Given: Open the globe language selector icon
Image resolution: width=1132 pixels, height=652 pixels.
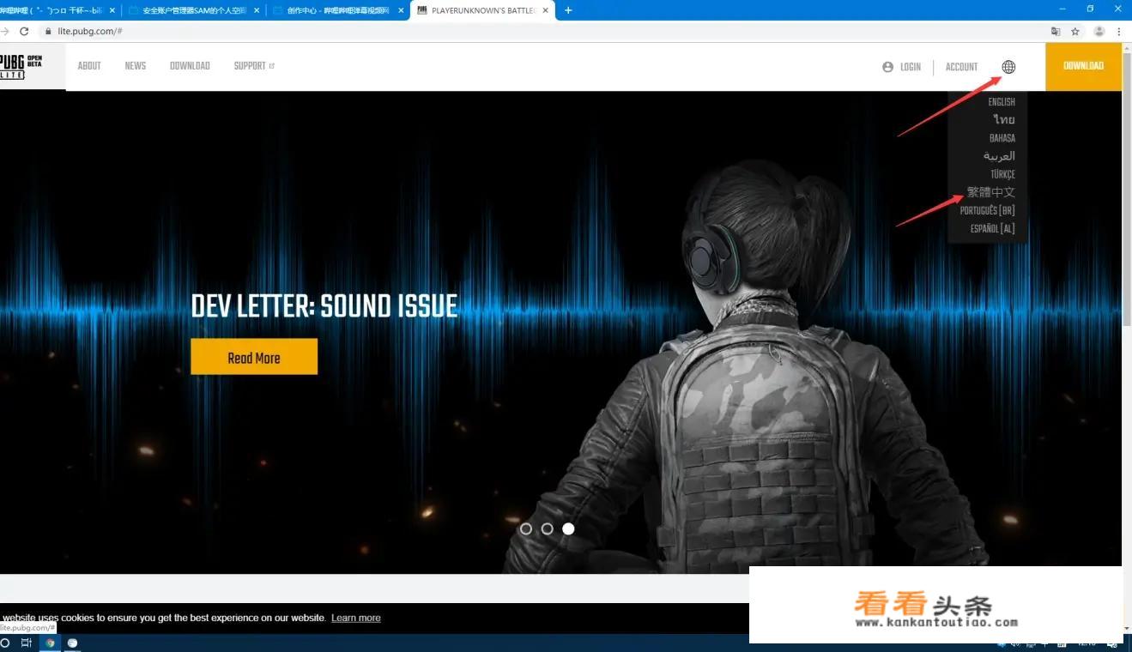Looking at the screenshot, I should pyautogui.click(x=1008, y=67).
